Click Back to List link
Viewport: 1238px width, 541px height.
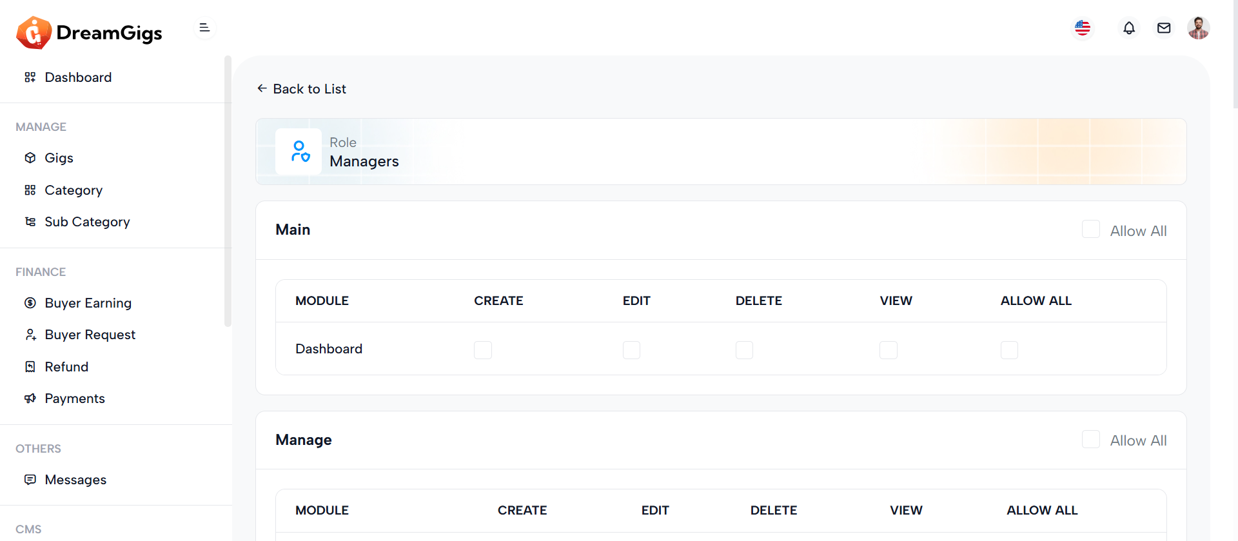pos(302,89)
